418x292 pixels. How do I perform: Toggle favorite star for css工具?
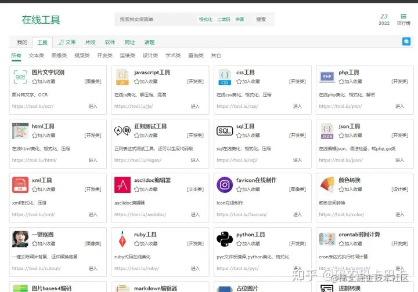(x=239, y=81)
